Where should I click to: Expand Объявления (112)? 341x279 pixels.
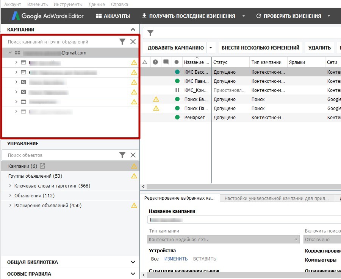pyautogui.click(x=10, y=195)
